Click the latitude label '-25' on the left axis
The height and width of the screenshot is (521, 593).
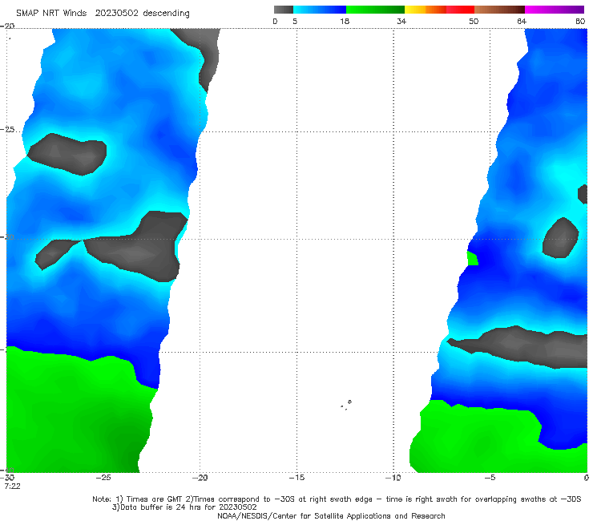7,129
